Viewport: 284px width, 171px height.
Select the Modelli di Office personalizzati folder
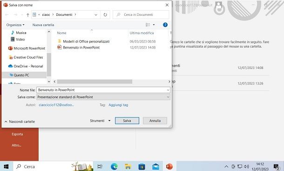click(86, 41)
